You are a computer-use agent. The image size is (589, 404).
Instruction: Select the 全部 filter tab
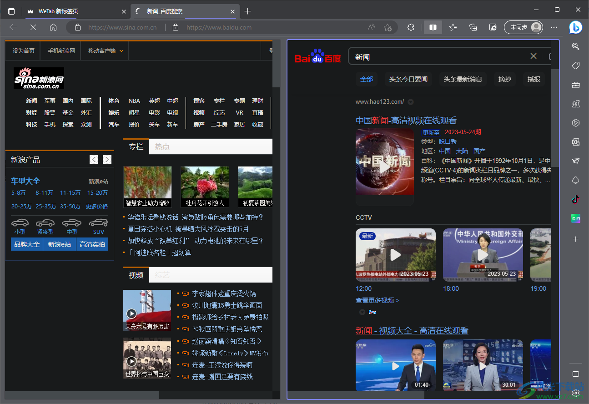coord(367,79)
